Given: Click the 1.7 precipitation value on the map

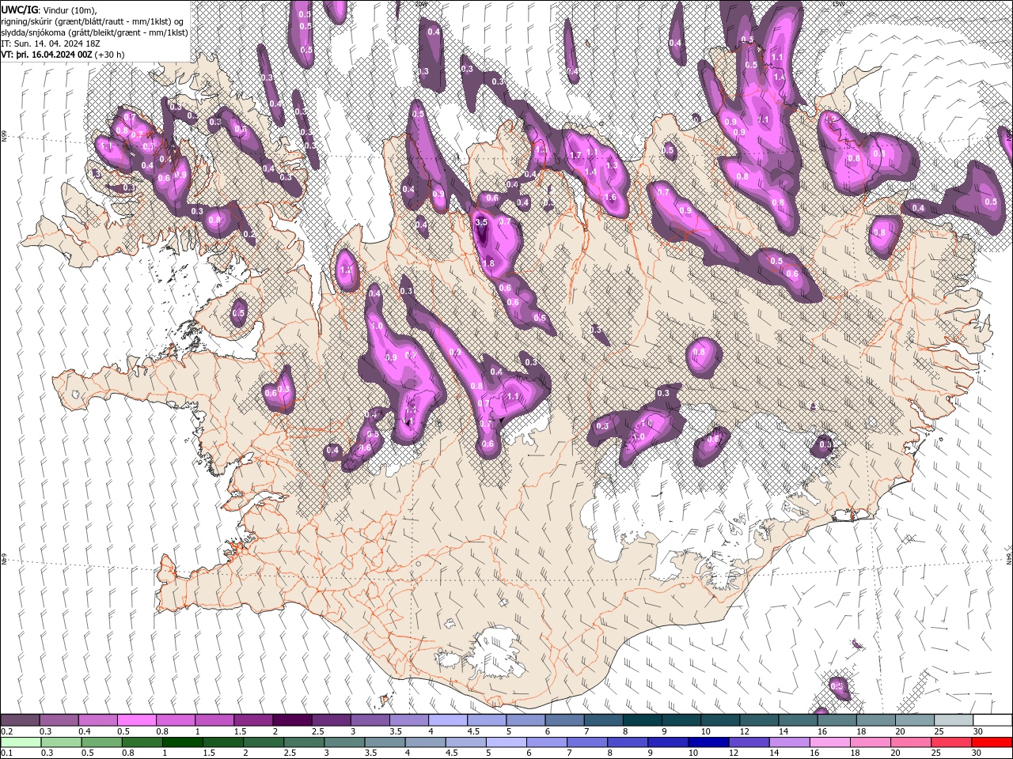Looking at the screenshot, I should click(x=575, y=156).
